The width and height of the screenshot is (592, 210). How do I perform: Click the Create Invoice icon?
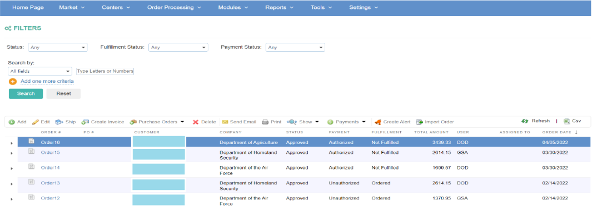click(85, 122)
